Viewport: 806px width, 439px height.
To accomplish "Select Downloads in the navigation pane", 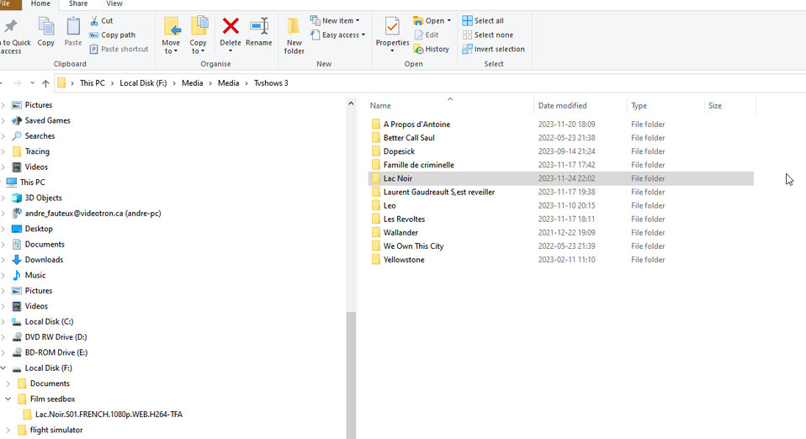I will click(44, 260).
